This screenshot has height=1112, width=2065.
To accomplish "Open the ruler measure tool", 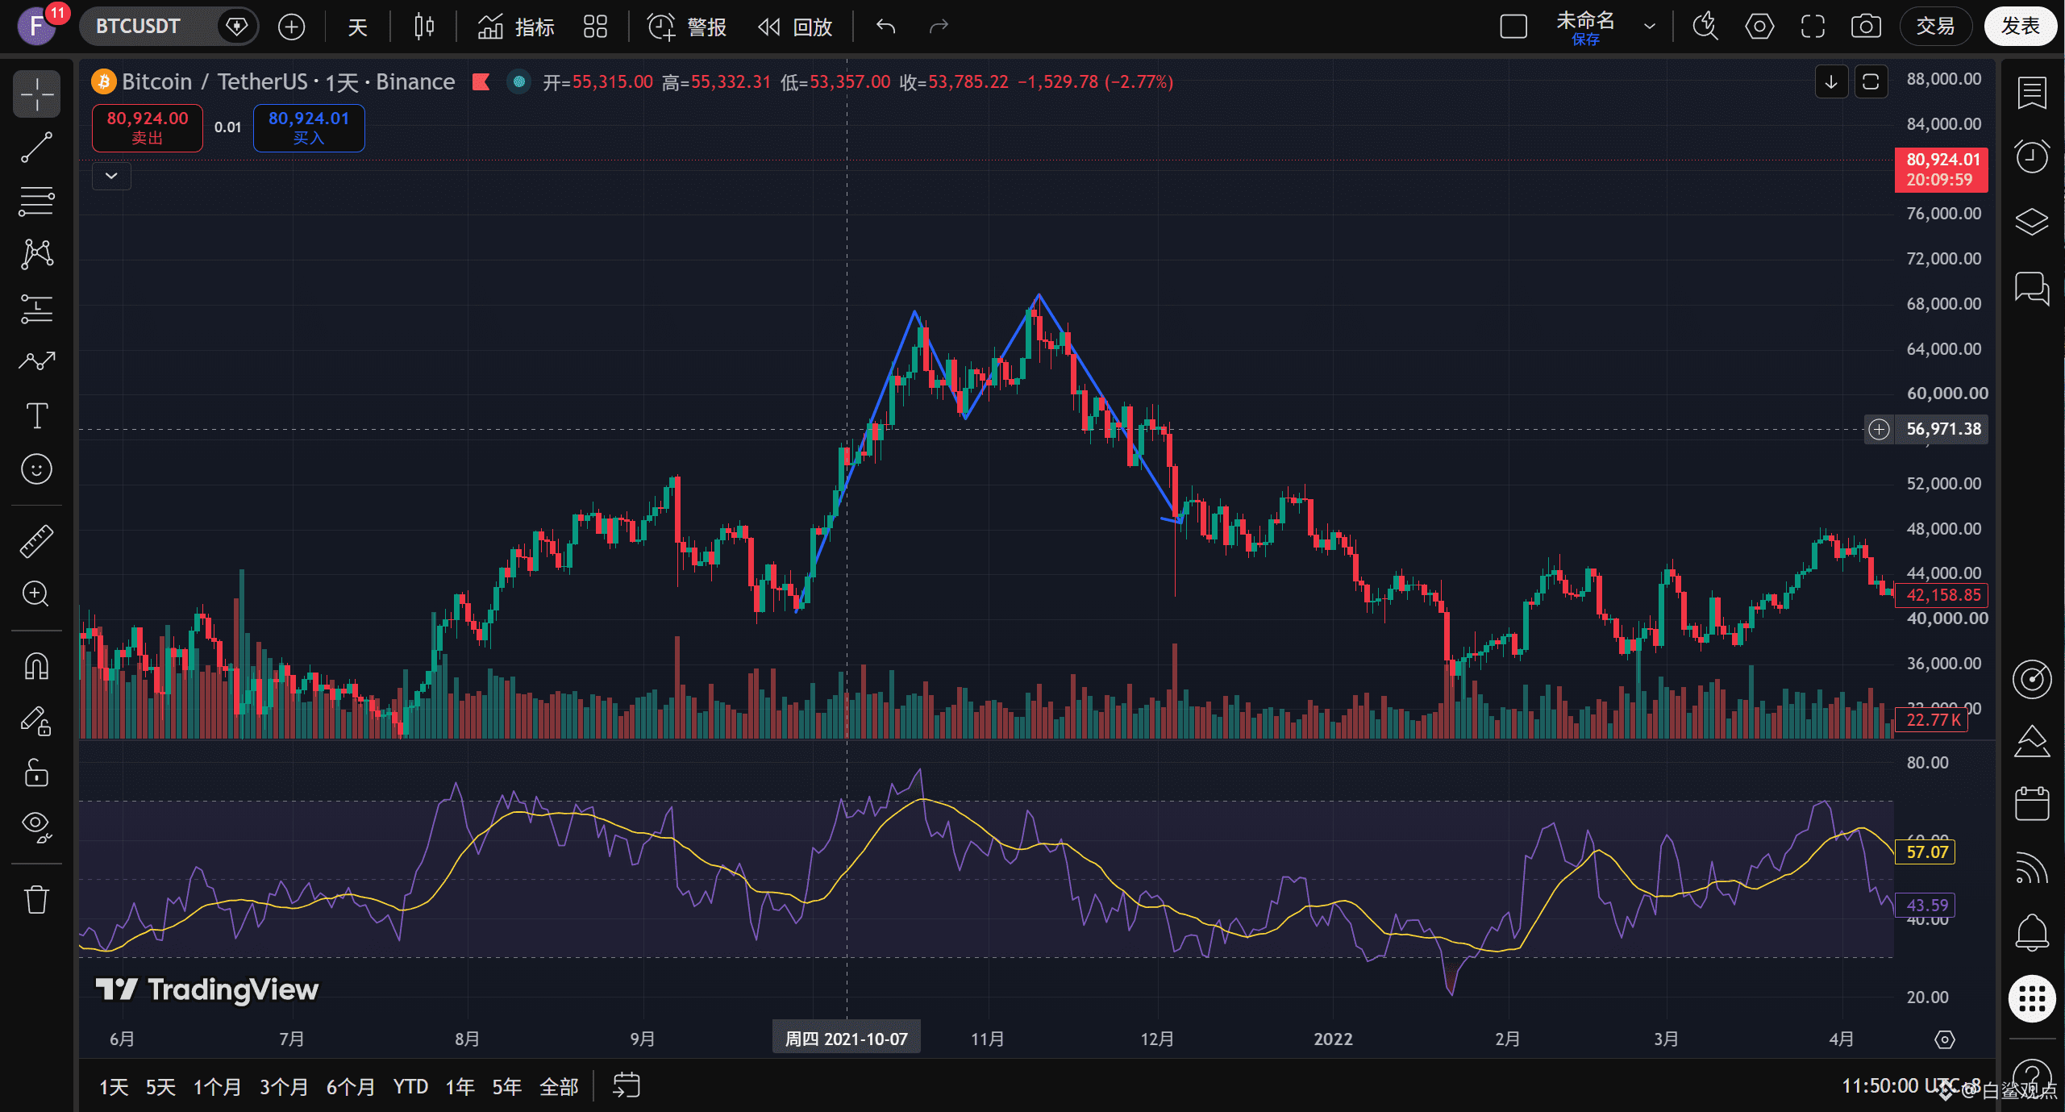I will tap(36, 541).
